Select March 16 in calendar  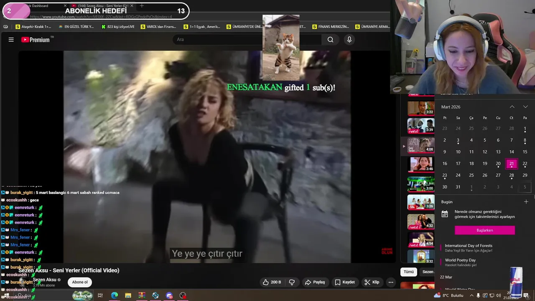[x=445, y=164]
